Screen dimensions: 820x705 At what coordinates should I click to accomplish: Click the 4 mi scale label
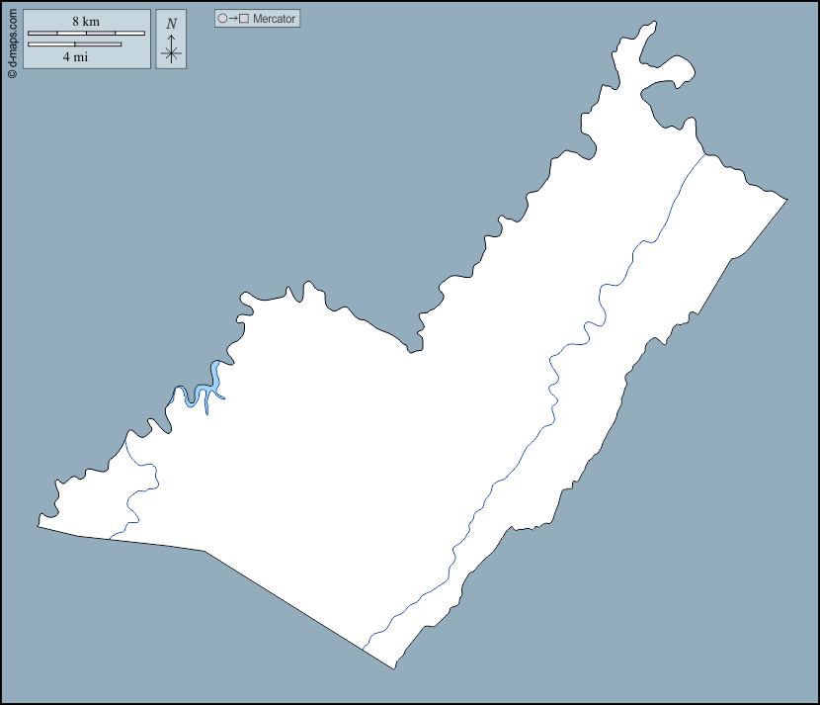[x=74, y=56]
